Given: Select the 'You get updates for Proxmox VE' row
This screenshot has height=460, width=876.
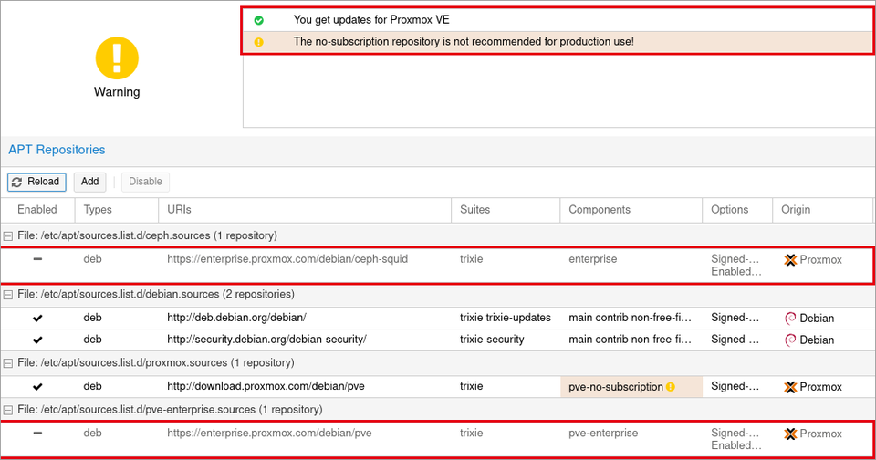Looking at the screenshot, I should coord(558,20).
